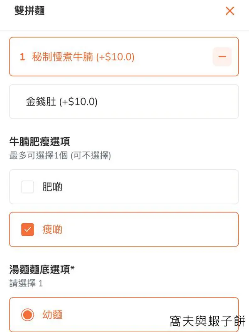Uncheck the orange 瘦啲 checkbox
The height and width of the screenshot is (332, 249).
(x=27, y=229)
